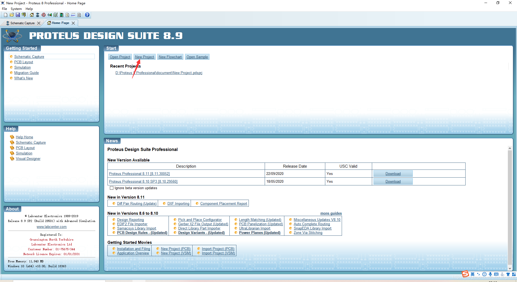Click the Home Page house toolbar icon
Screen dimensions: 517x282
pos(32,15)
